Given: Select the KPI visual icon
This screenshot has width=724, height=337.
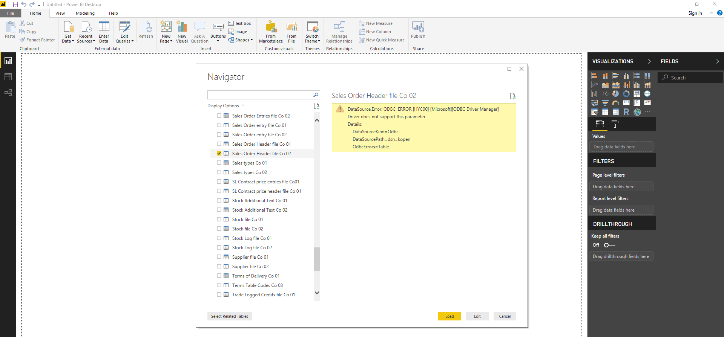Looking at the screenshot, I should click(647, 103).
